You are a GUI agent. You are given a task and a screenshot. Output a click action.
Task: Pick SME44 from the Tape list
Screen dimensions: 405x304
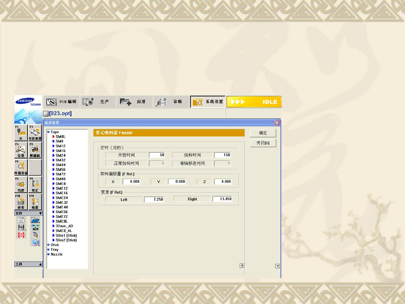click(x=62, y=207)
